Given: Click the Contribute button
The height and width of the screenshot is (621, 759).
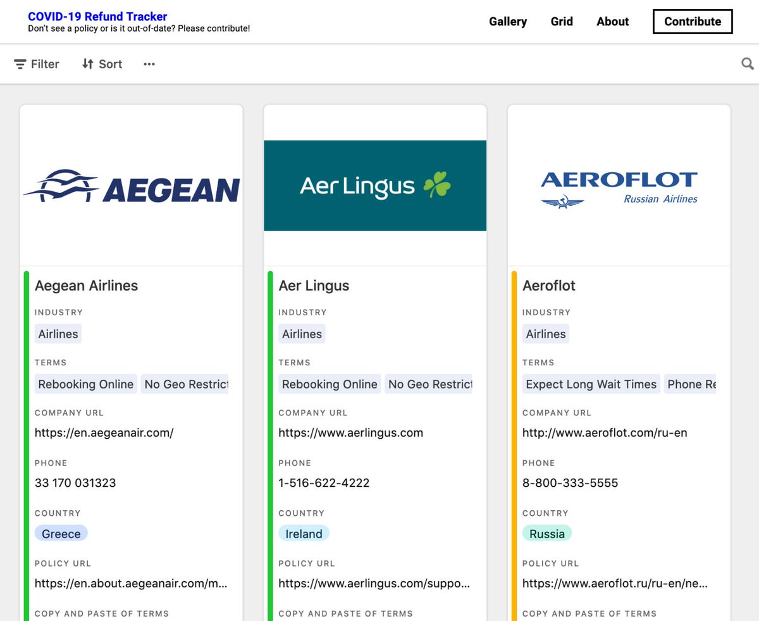Looking at the screenshot, I should (x=693, y=22).
